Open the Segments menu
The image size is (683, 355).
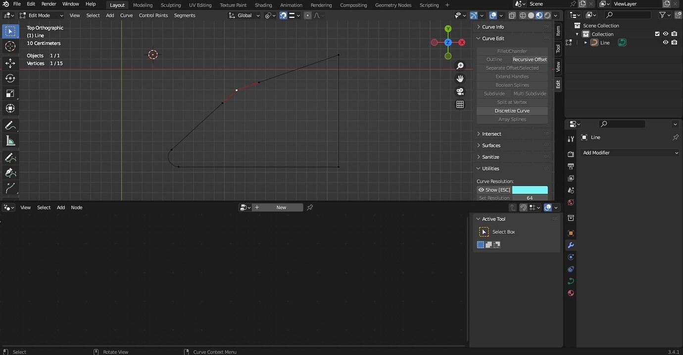click(185, 15)
